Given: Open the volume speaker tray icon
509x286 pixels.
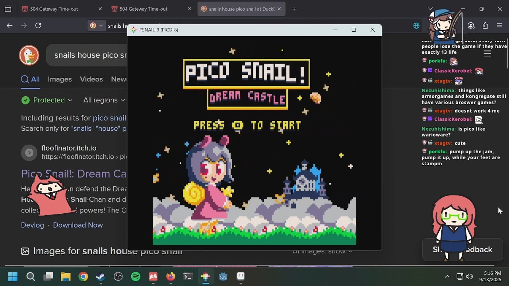Looking at the screenshot, I should click(470, 276).
